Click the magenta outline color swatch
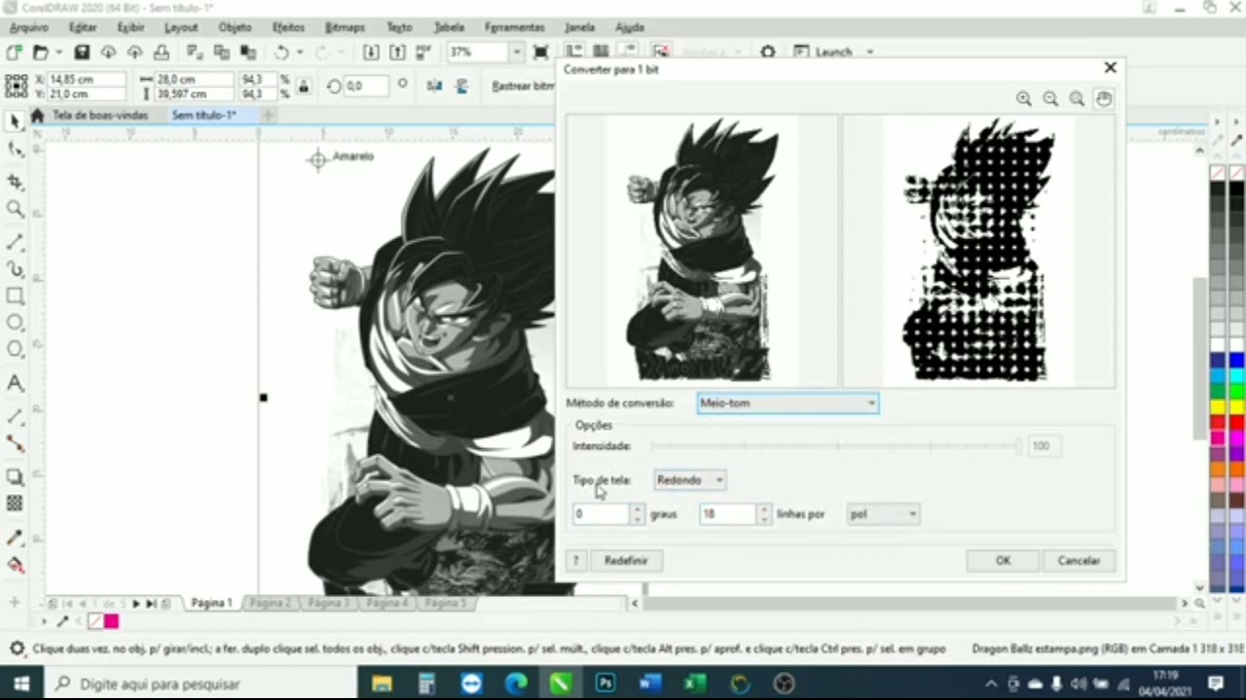1246x700 pixels. click(111, 621)
